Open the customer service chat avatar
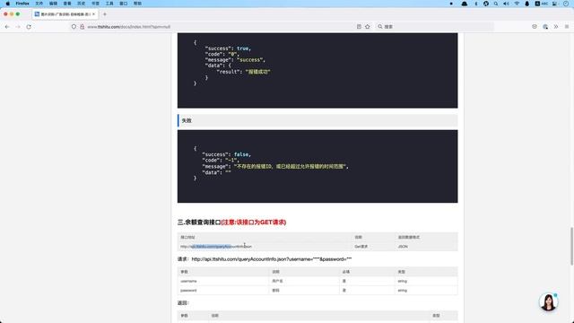 point(548,302)
